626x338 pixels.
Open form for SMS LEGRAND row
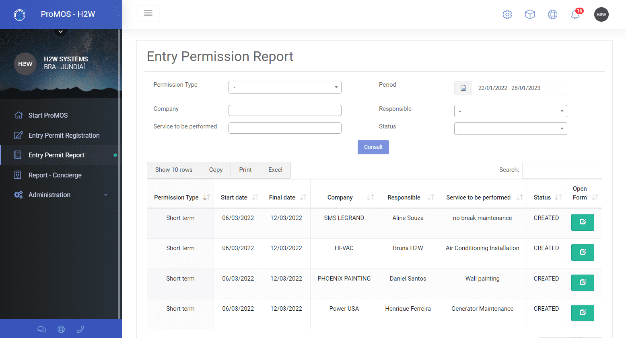(x=583, y=222)
